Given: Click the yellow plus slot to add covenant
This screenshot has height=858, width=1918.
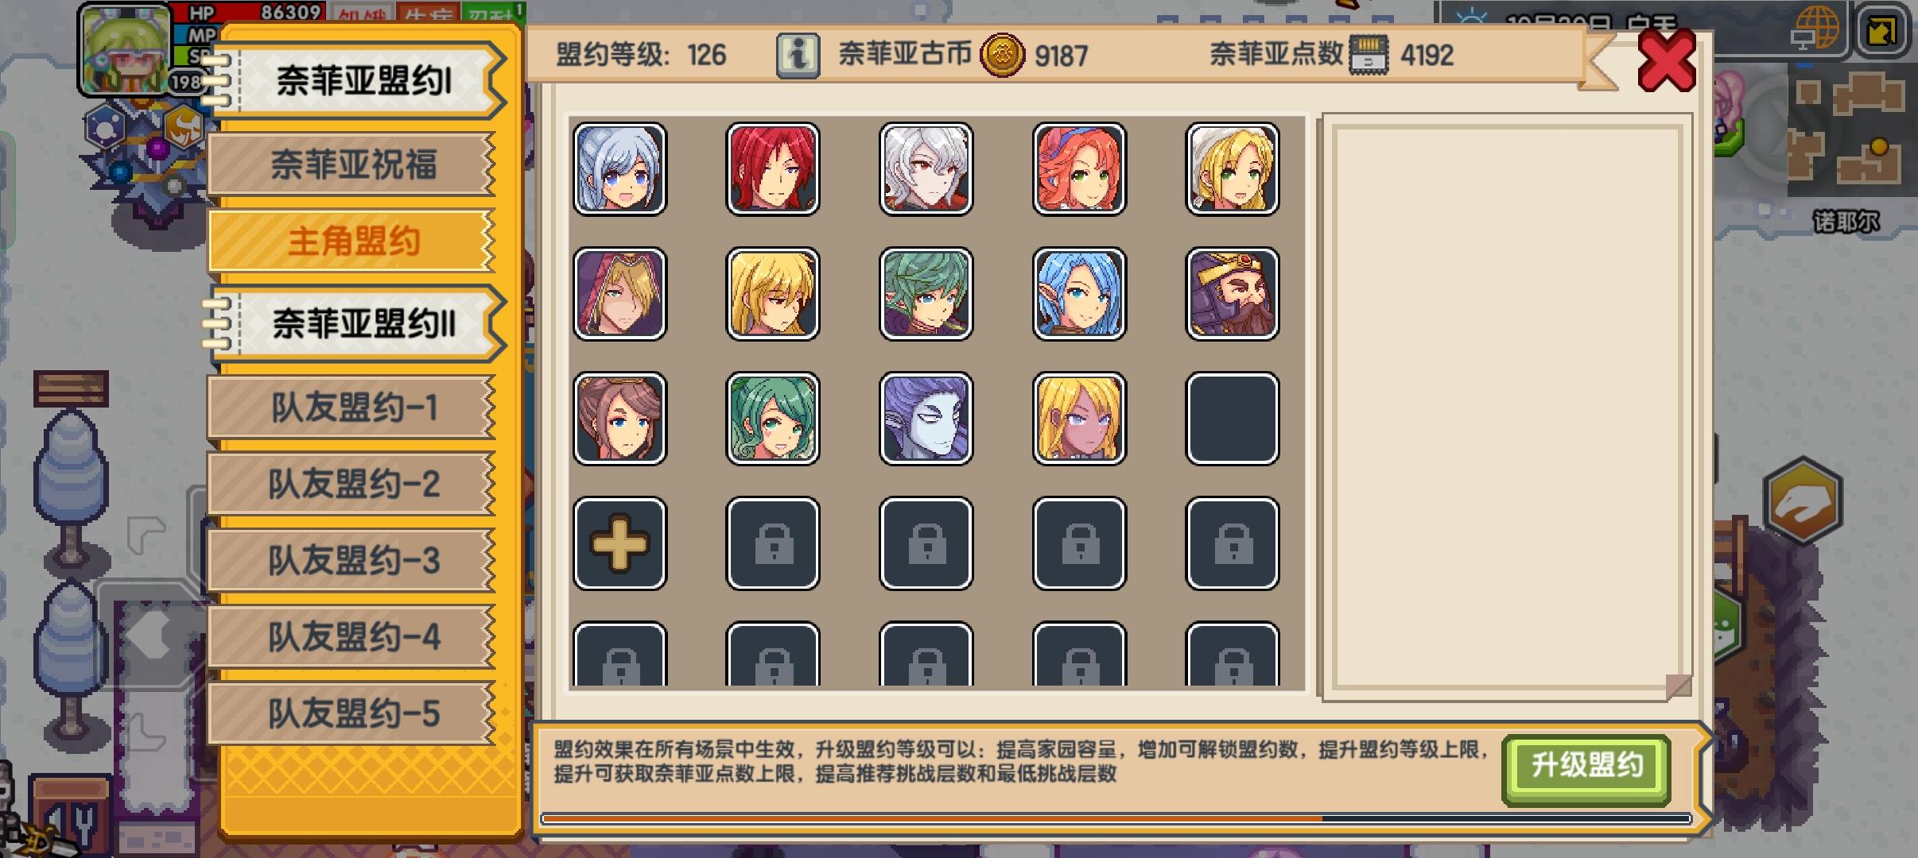Looking at the screenshot, I should click(619, 543).
